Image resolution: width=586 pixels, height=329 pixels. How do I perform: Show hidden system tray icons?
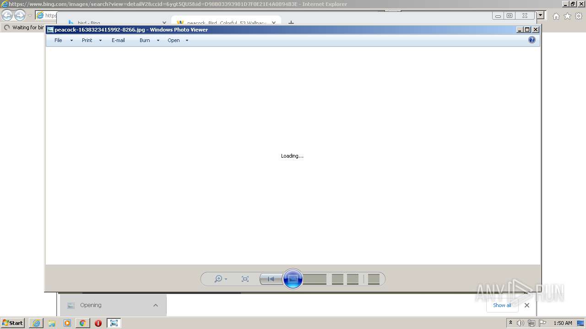click(510, 323)
